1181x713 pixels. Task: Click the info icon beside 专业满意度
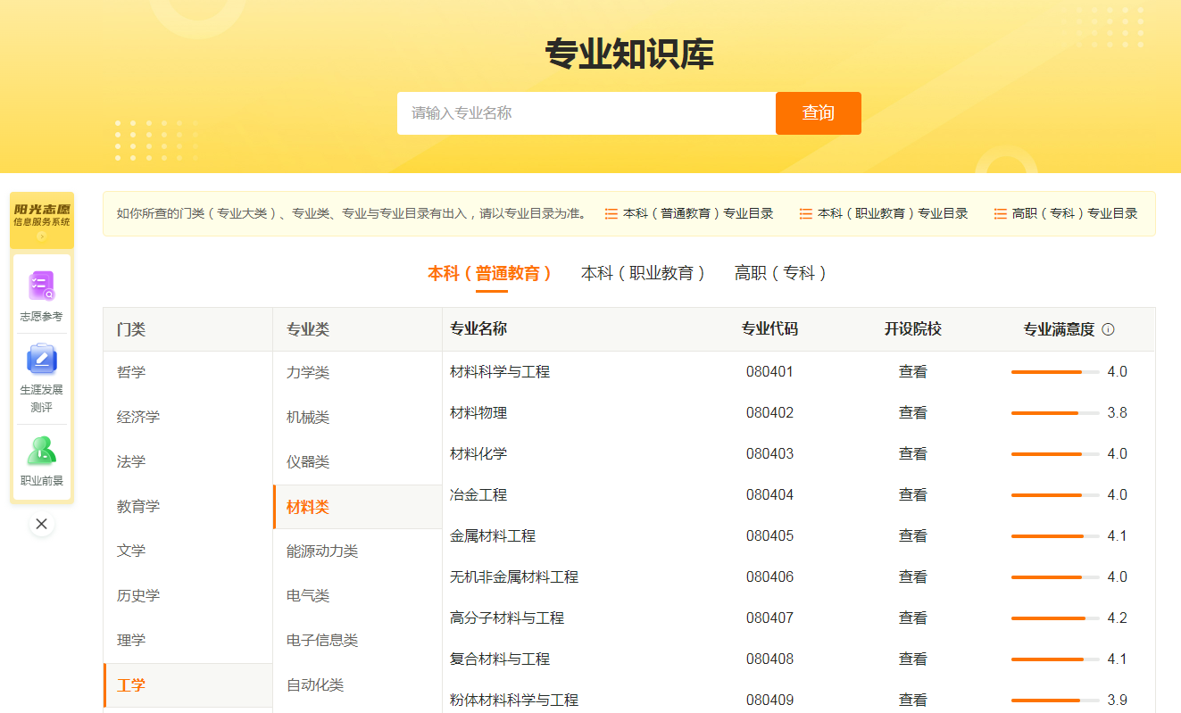click(x=1108, y=329)
